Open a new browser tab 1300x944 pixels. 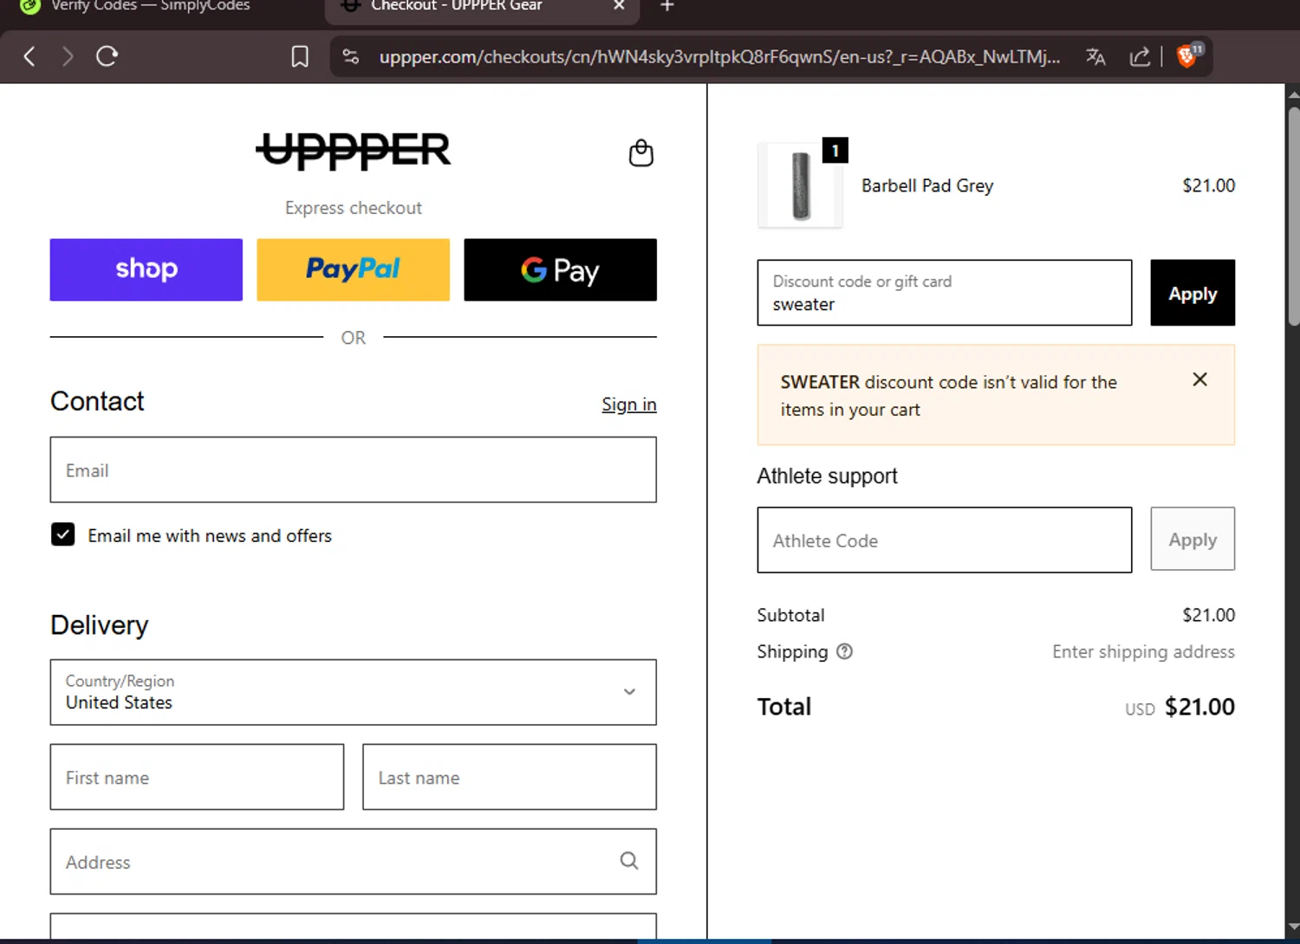[667, 6]
